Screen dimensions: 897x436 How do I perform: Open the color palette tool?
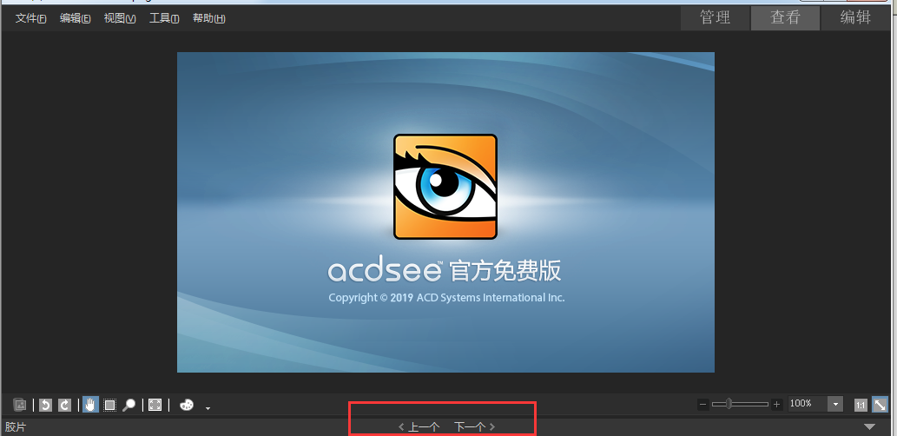[187, 405]
